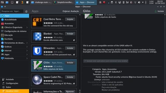The image size is (166, 93).
Task: Open the clock showing 20:19
Action: click(160, 2)
